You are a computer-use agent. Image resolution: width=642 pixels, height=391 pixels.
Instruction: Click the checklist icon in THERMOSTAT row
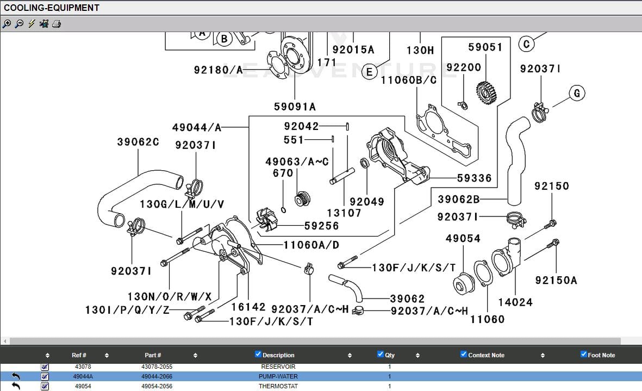click(45, 386)
